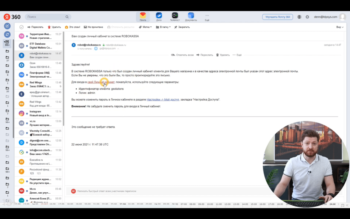
Task: Toggle unread dot on digest@crm-one message
Action: coord(27,143)
